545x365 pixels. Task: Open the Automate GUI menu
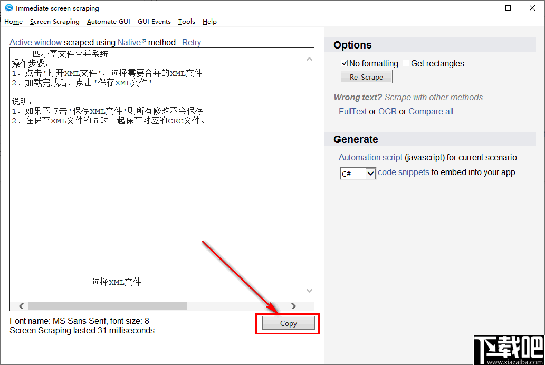(108, 22)
